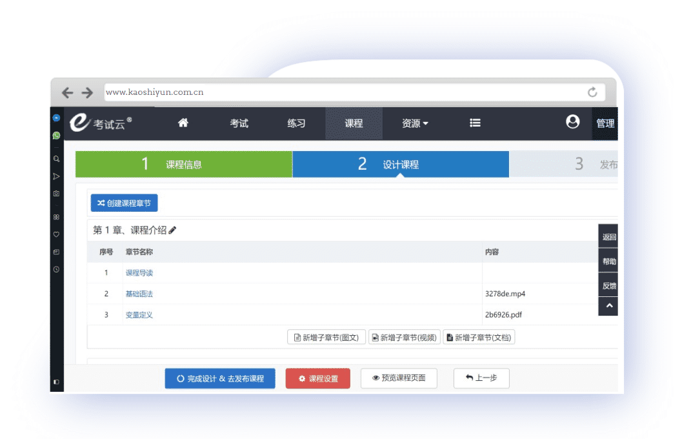The width and height of the screenshot is (691, 439).
Task: Open the list menu icon in navbar
Action: coord(475,123)
